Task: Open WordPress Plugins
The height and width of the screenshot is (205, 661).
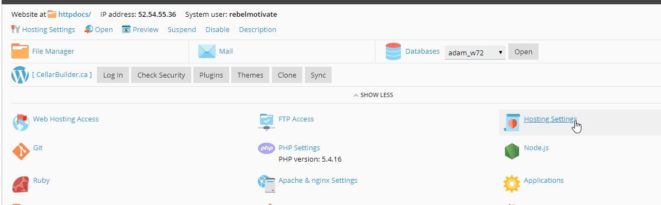Action: 211,75
